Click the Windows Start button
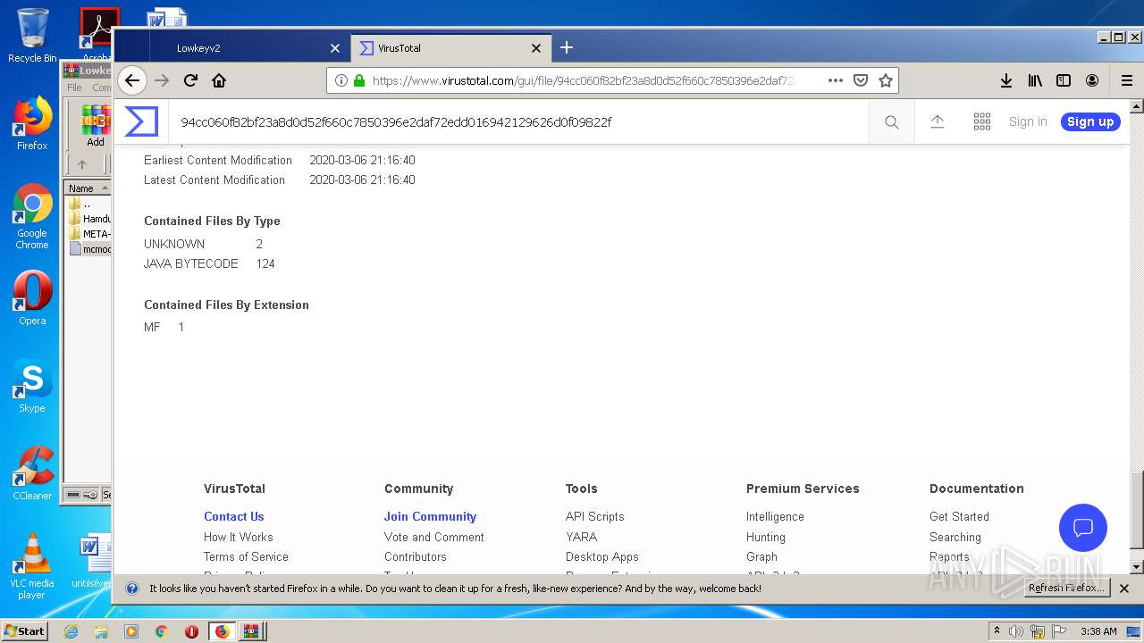1144x643 pixels. pos(24,631)
